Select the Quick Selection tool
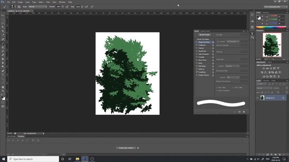 (3, 27)
